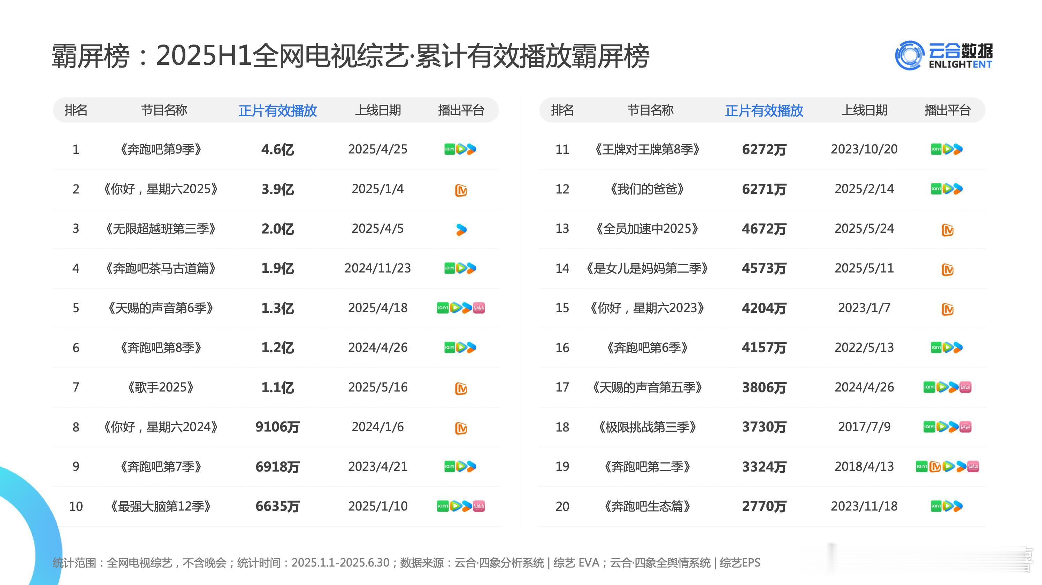Click the play count 6918万
Screen dimensions: 1042x585
click(277, 467)
